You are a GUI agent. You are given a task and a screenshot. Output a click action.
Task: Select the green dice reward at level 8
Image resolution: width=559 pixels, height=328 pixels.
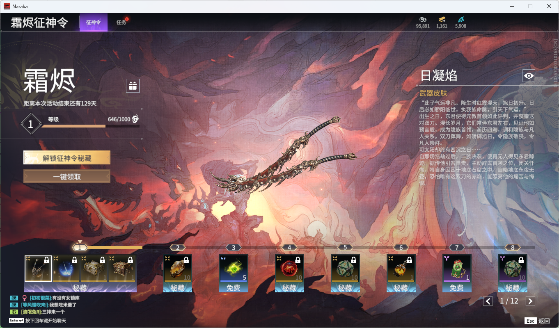pos(513,269)
